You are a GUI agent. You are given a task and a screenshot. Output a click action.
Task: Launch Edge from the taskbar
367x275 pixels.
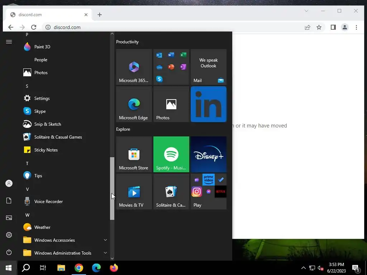(x=96, y=268)
